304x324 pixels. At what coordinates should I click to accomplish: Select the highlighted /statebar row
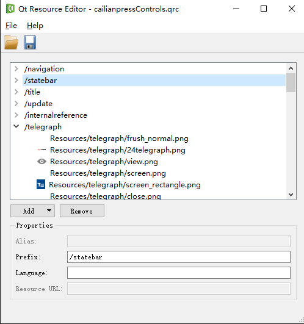[154, 81]
